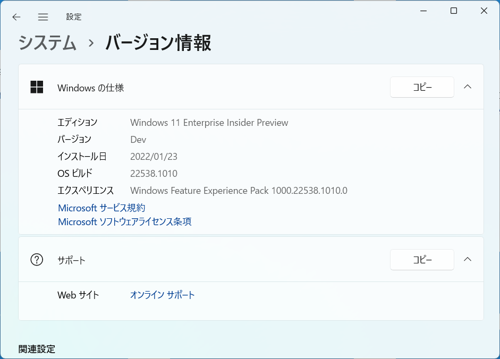
Task: Close the 設定 window
Action: (484, 11)
